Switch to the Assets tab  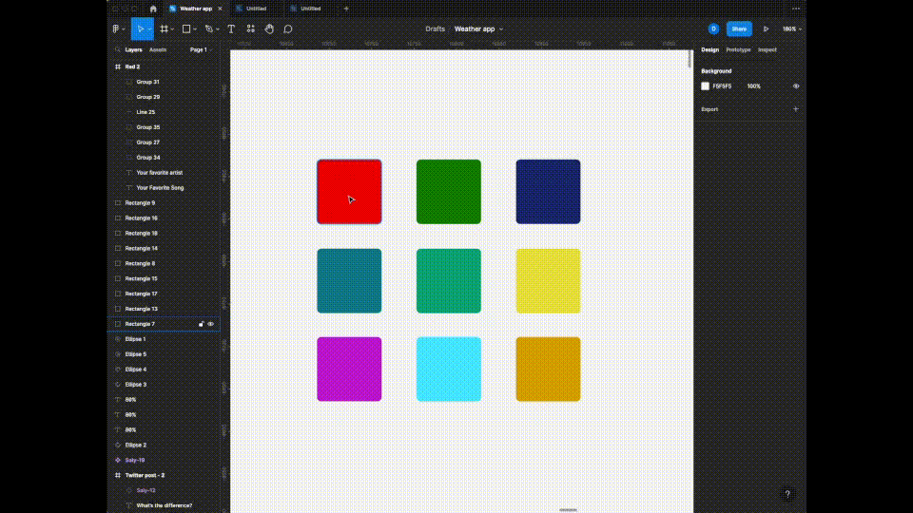(158, 49)
